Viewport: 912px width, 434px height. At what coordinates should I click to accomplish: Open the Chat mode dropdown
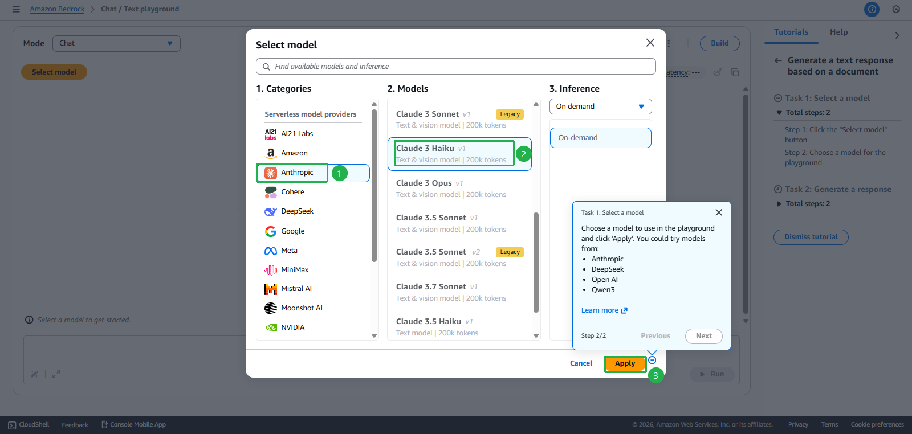tap(116, 43)
